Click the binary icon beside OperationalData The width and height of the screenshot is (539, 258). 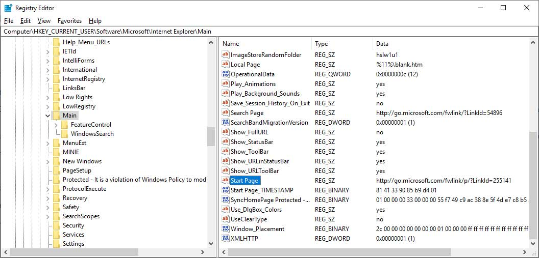226,74
